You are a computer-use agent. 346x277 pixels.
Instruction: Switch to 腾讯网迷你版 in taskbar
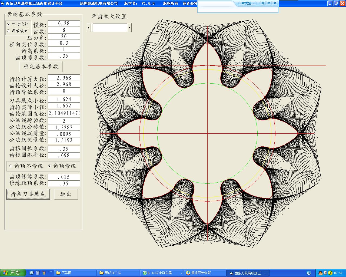pos(205,273)
